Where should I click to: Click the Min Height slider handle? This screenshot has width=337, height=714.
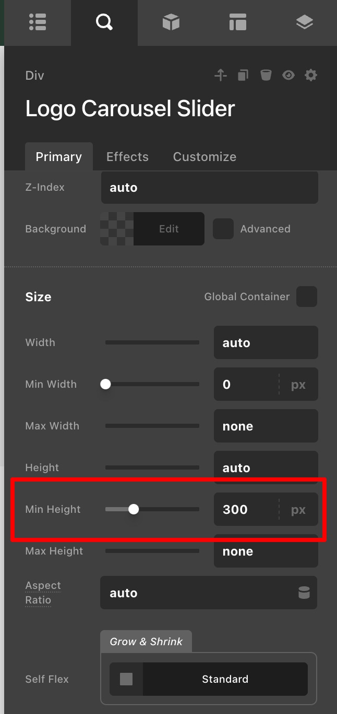[134, 509]
